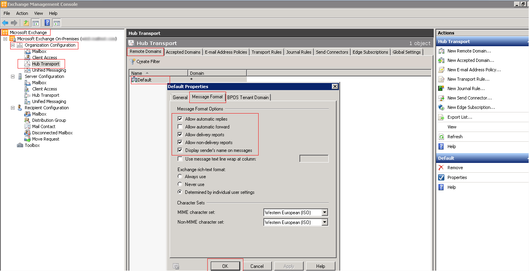
Task: Open the View menu
Action: [x=38, y=13]
